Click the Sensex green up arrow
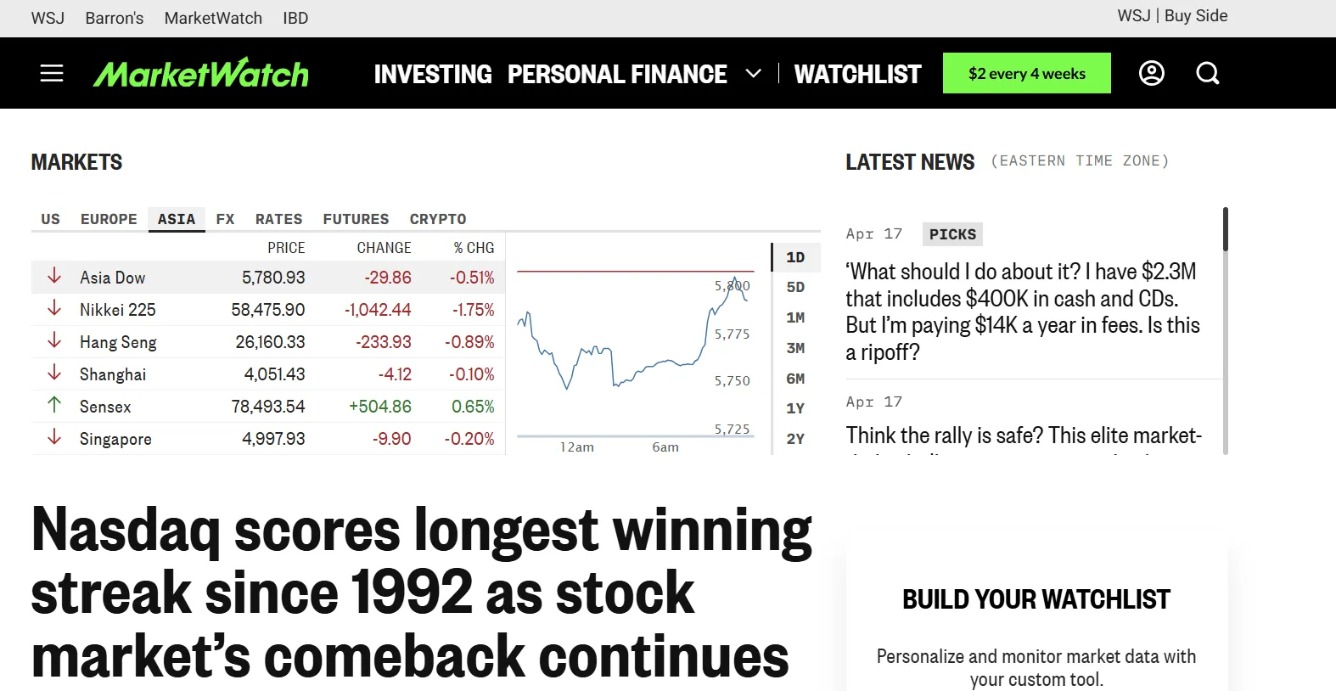Screen dimensions: 1336x691 pyautogui.click(x=54, y=406)
